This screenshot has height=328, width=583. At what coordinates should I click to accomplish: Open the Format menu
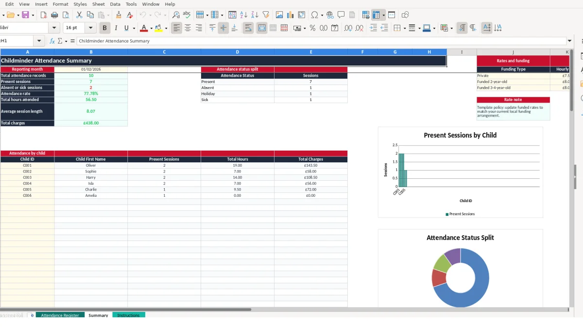(x=61, y=4)
